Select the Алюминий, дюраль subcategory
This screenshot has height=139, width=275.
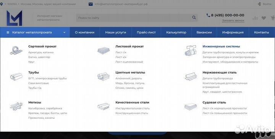[129, 78]
